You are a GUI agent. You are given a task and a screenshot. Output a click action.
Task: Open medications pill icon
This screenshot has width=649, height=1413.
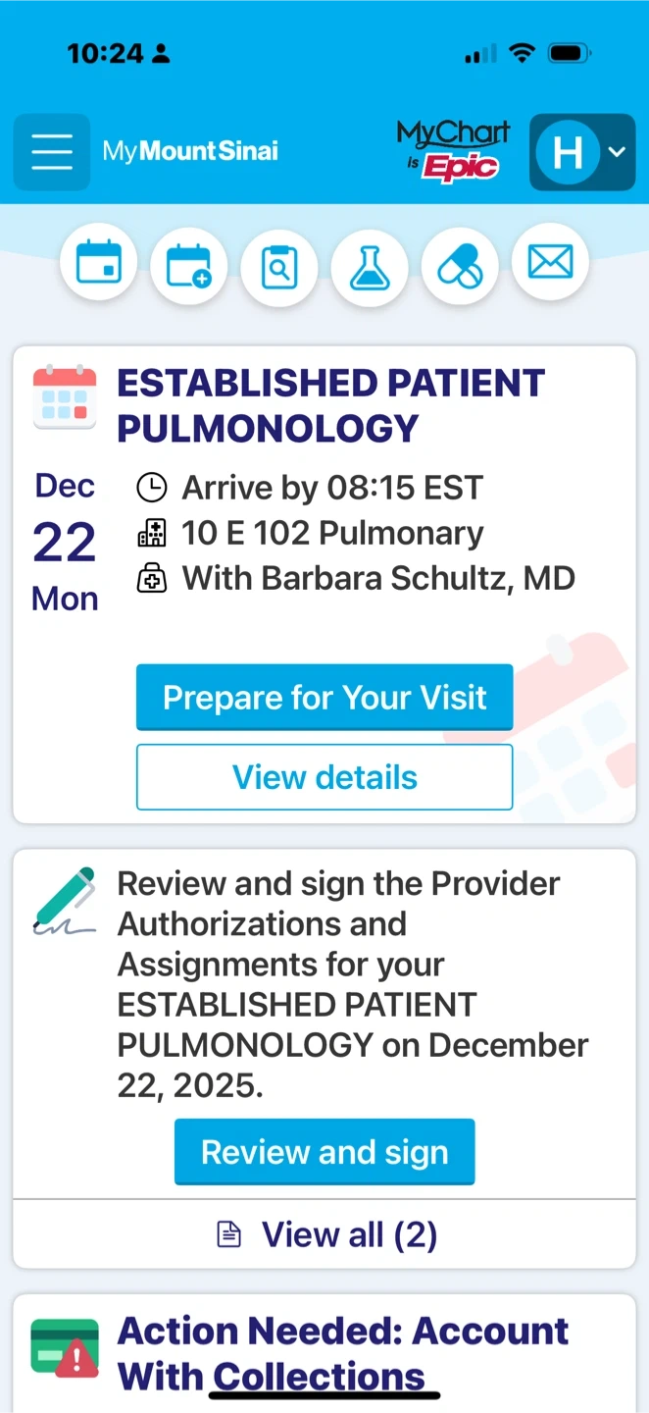(460, 265)
